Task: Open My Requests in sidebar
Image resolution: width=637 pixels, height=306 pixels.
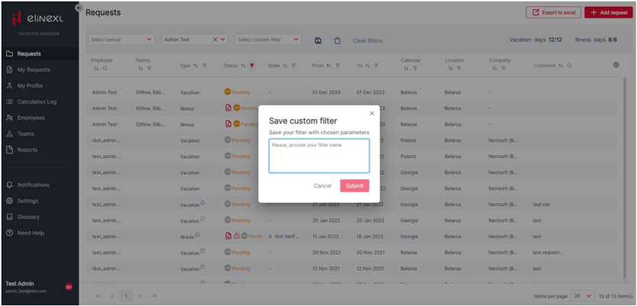Action: (34, 69)
